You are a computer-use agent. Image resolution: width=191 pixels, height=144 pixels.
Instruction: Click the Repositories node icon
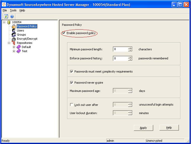pyautogui.click(x=13, y=43)
